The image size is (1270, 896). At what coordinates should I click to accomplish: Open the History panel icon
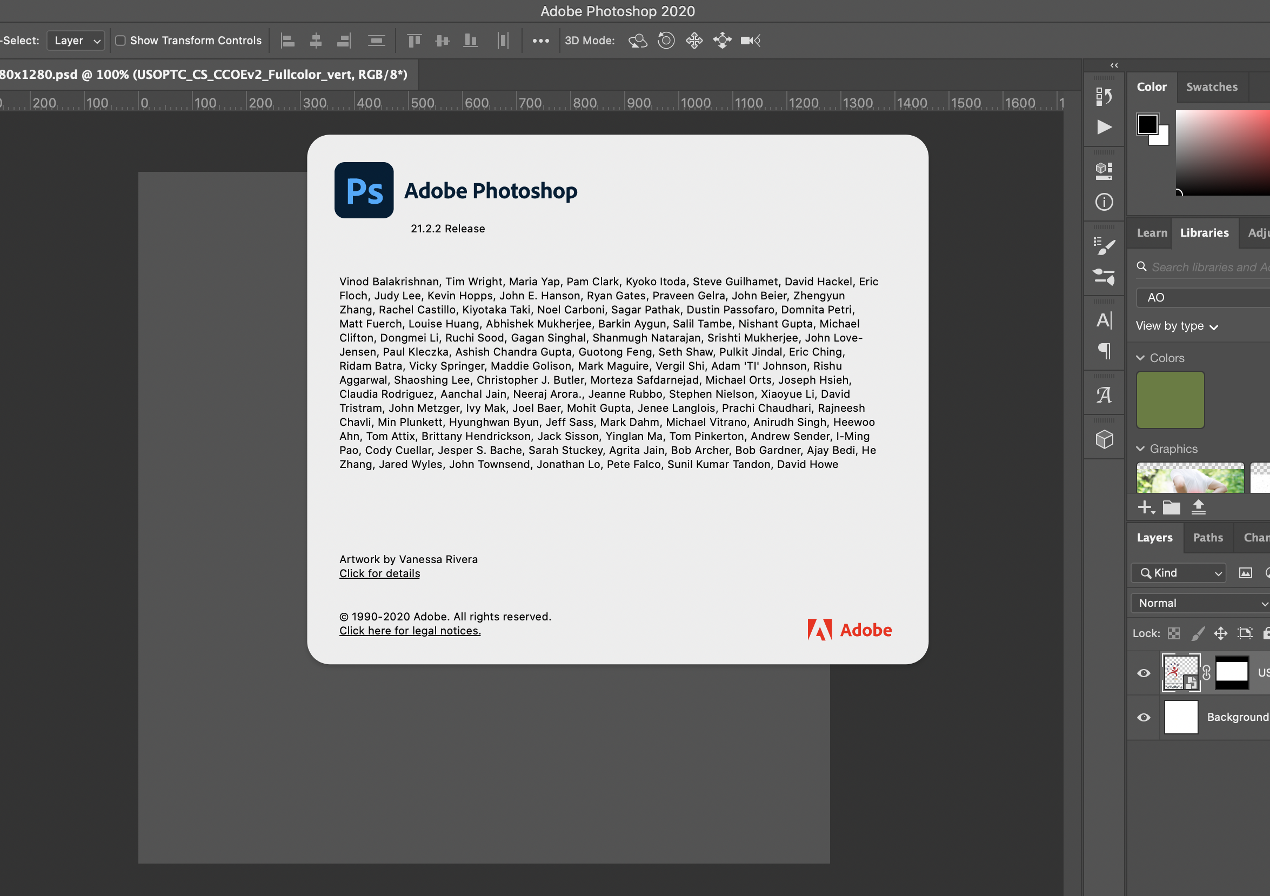point(1104,96)
